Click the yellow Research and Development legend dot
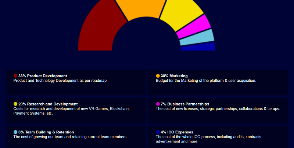 click(x=15, y=104)
